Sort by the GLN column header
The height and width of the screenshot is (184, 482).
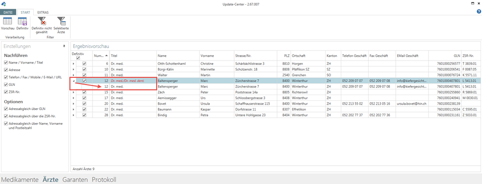click(x=445, y=56)
